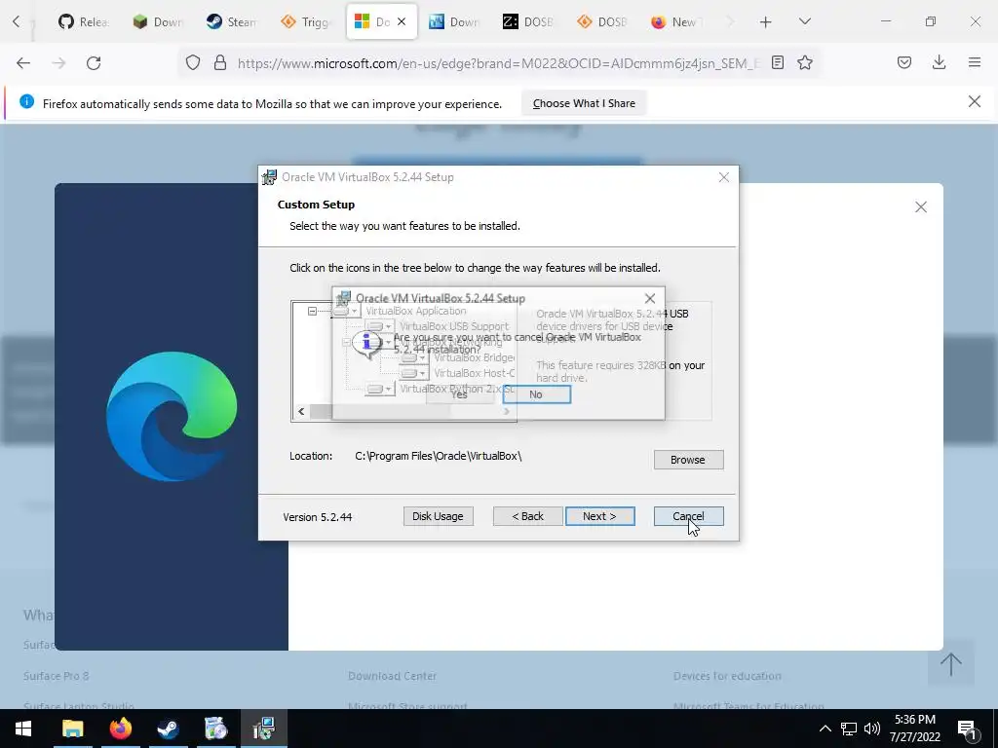The image size is (998, 748).
Task: Collapse the VirtualBox Application tree node
Action: tap(312, 311)
